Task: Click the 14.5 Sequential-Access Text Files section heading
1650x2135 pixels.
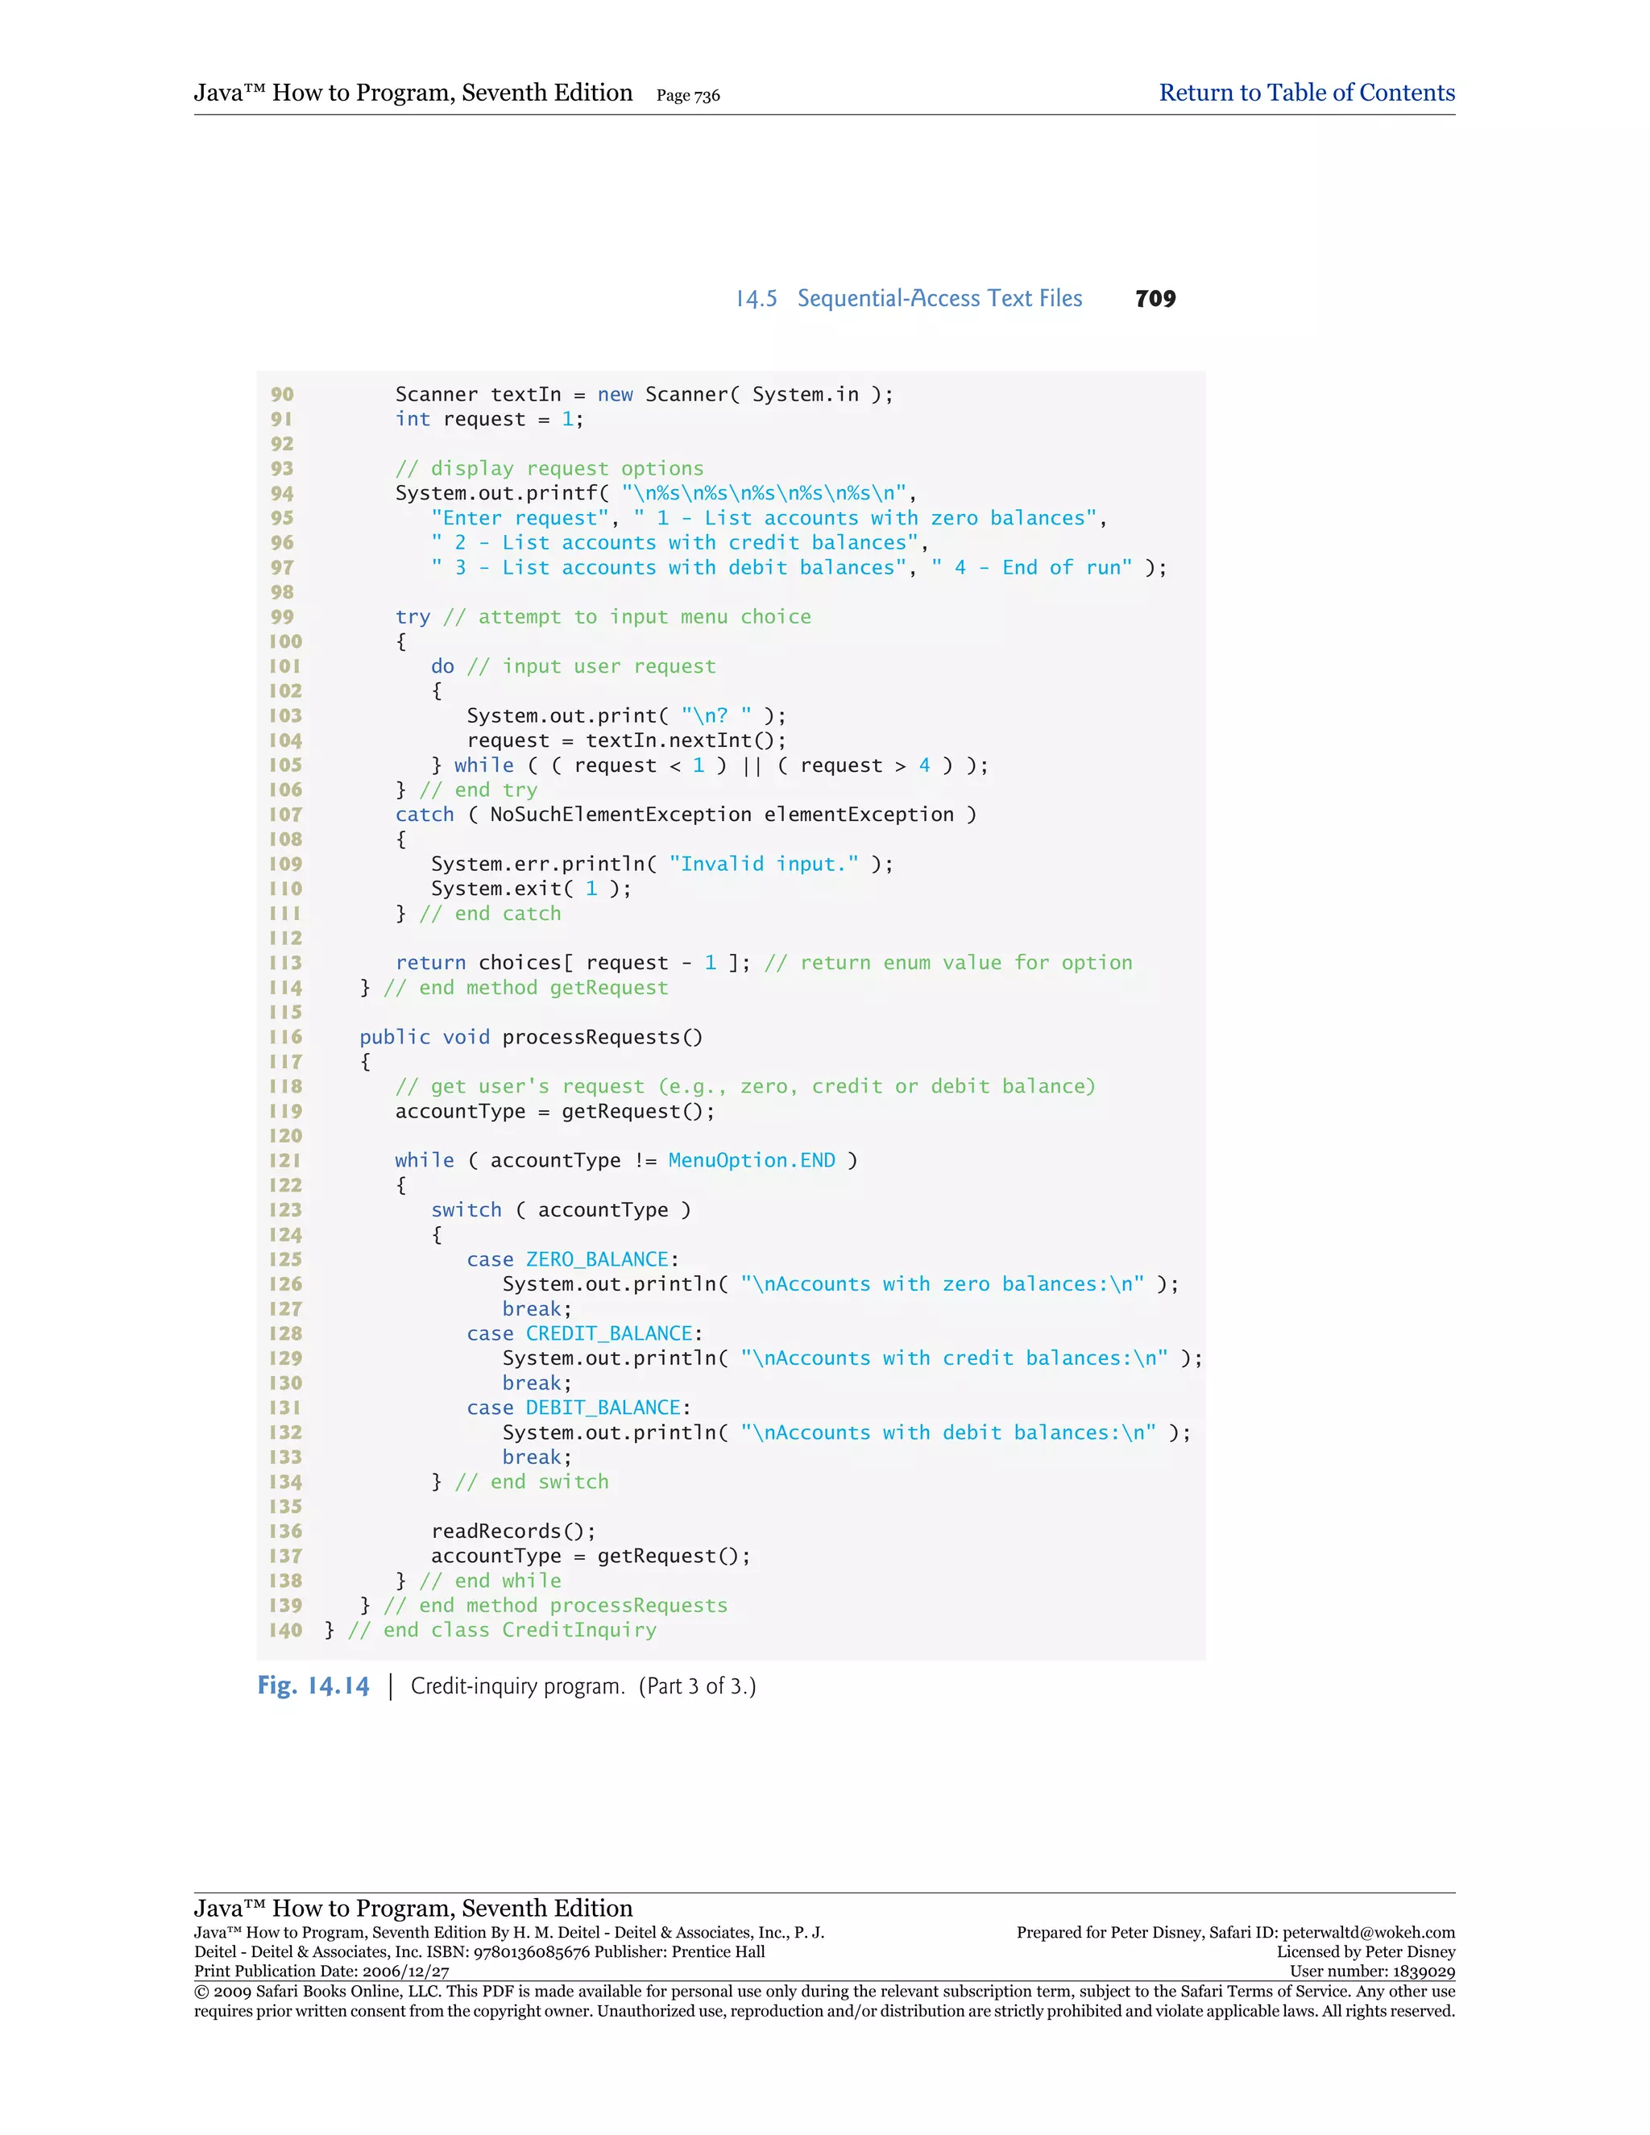Action: pyautogui.click(x=908, y=299)
